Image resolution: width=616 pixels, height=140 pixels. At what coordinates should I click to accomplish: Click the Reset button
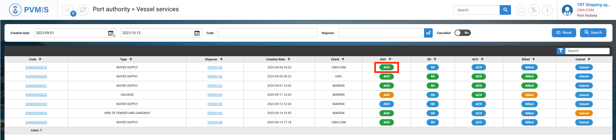tap(564, 33)
